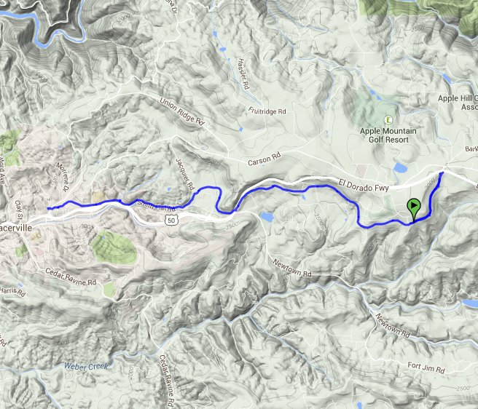The height and width of the screenshot is (409, 478).
Task: Click the Smith Flat Rd label
Action: pos(157,206)
